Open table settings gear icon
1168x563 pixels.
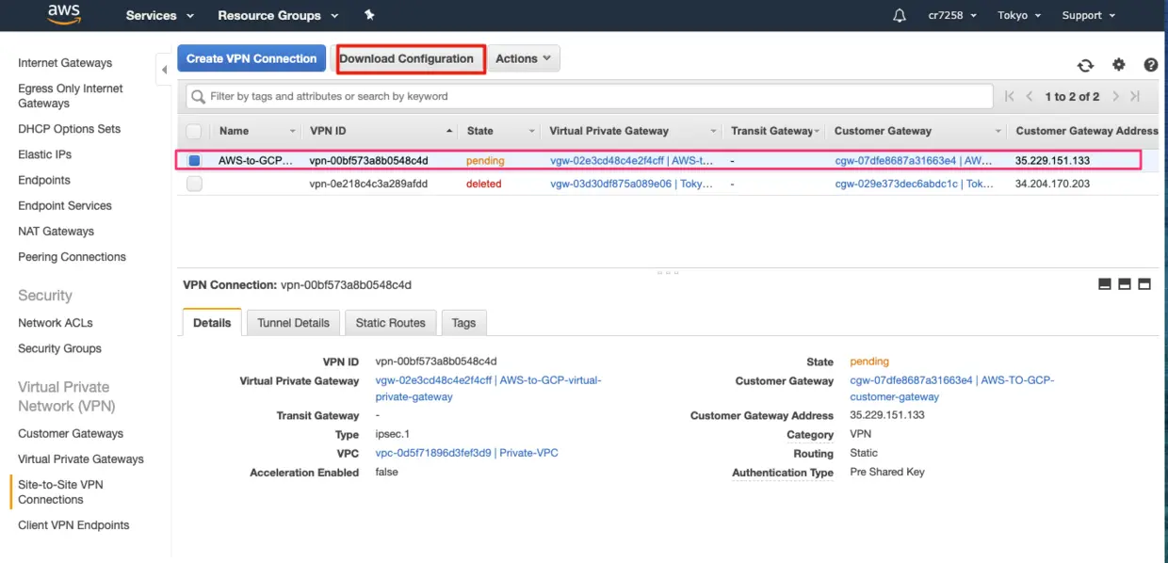pos(1119,65)
